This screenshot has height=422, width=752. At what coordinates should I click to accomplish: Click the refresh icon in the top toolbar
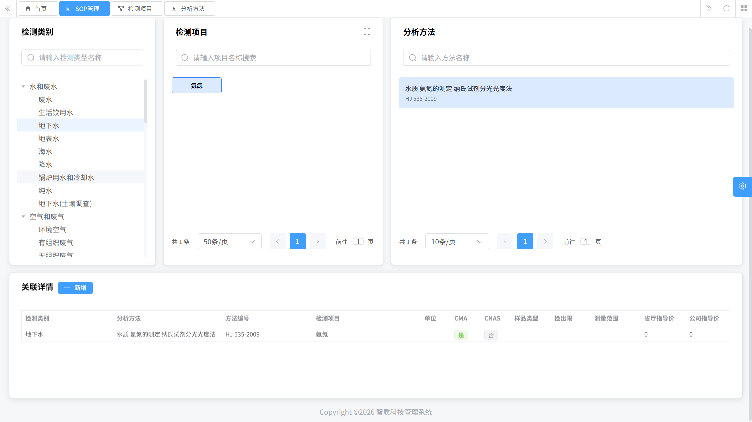[x=726, y=8]
